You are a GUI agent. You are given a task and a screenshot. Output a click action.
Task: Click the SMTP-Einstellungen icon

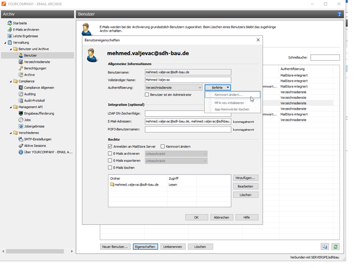[x=21, y=139]
